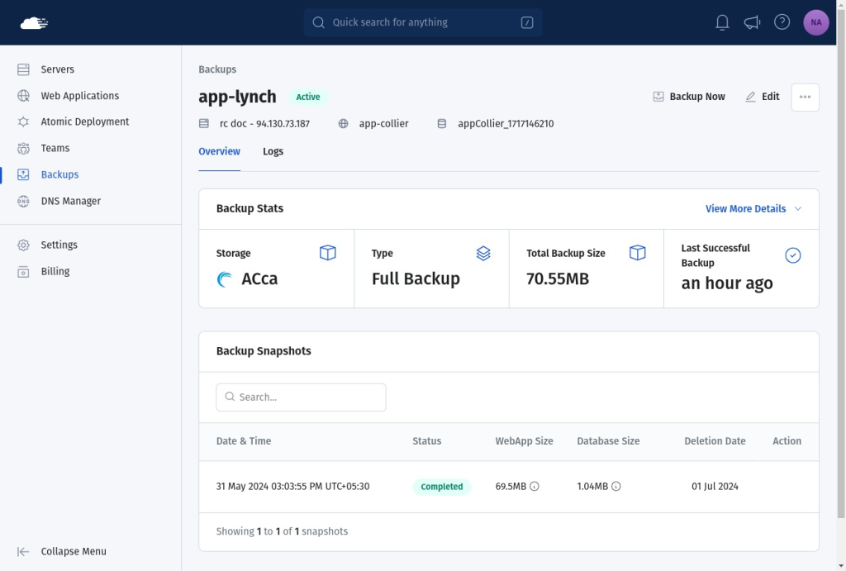Click the Last Successful Backup checkmark icon

point(792,255)
